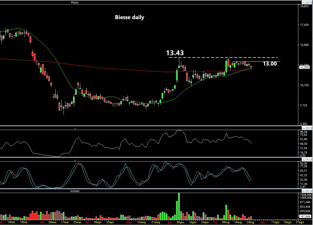Pick the 11ago date label
The width and height of the screenshot is (313, 225).
click(x=275, y=222)
